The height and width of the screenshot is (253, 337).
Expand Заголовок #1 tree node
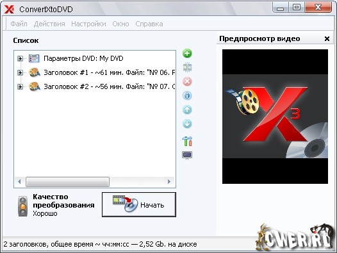coord(20,72)
